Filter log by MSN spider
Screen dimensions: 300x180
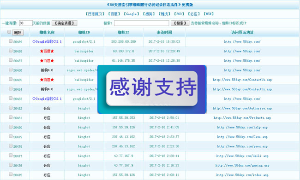[209, 14]
